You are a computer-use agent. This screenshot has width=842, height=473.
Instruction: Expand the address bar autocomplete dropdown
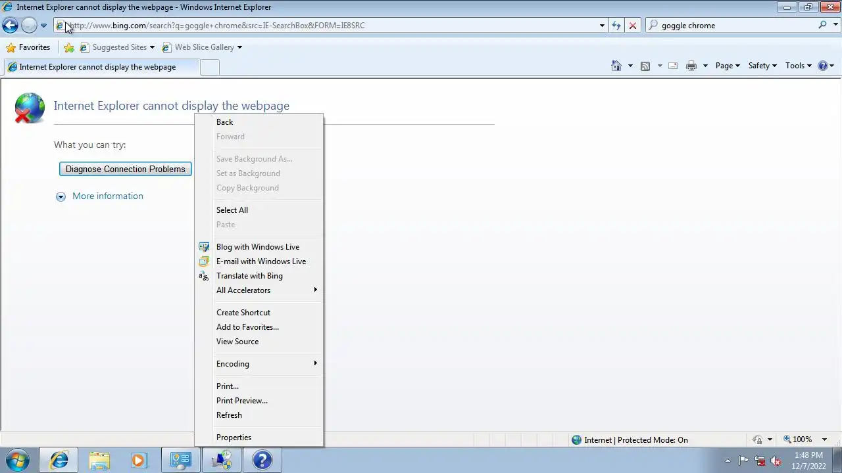(602, 26)
